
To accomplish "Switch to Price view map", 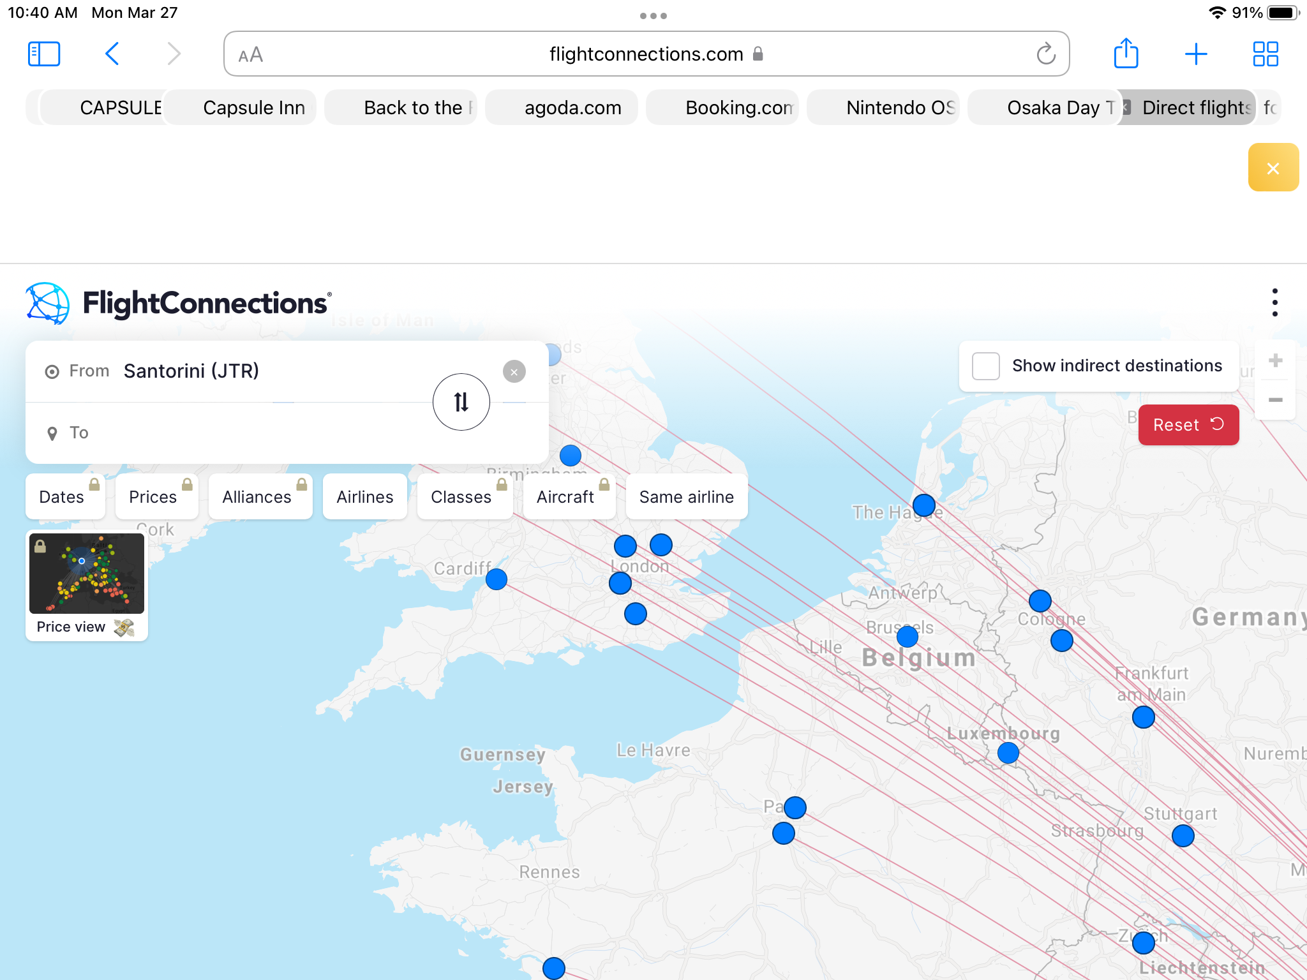I will [87, 586].
